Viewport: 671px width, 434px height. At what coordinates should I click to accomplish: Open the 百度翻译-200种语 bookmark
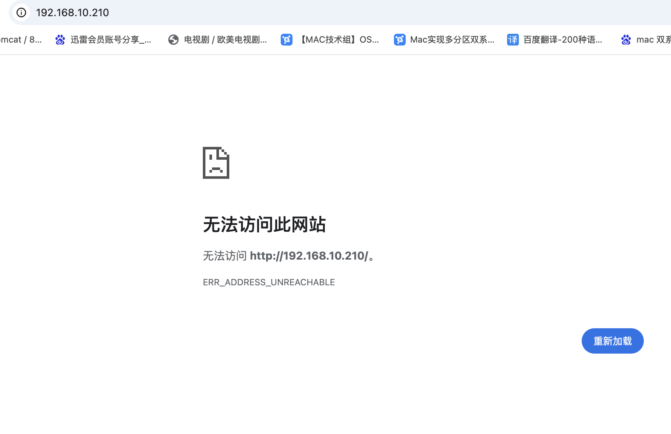(x=563, y=40)
